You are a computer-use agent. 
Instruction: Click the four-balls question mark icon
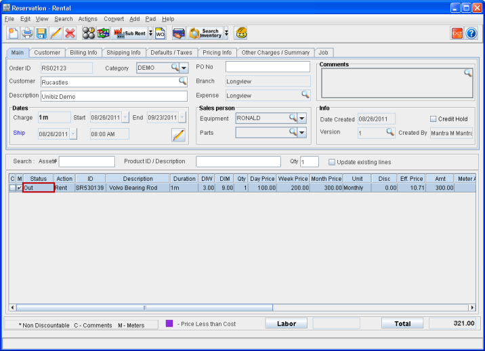(89, 33)
